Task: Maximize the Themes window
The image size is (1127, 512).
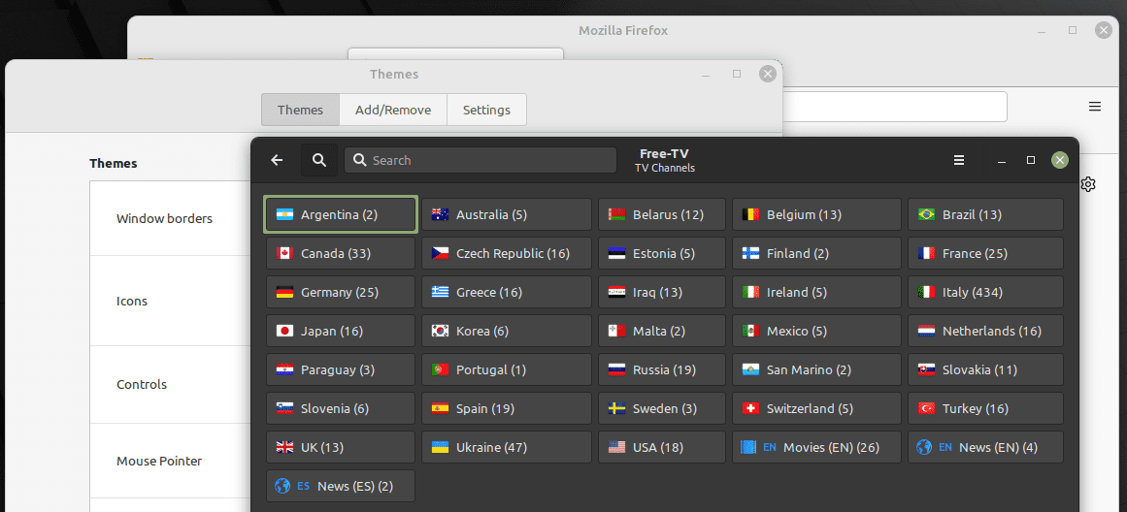Action: (737, 74)
